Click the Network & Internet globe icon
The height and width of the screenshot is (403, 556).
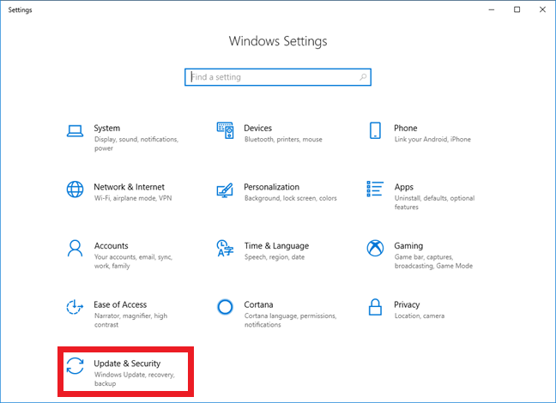(75, 189)
